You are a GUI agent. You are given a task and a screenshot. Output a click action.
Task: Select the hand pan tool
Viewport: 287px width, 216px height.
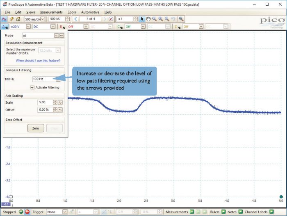[x=148, y=19]
